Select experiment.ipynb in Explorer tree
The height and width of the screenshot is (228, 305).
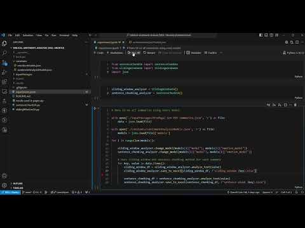50,92
